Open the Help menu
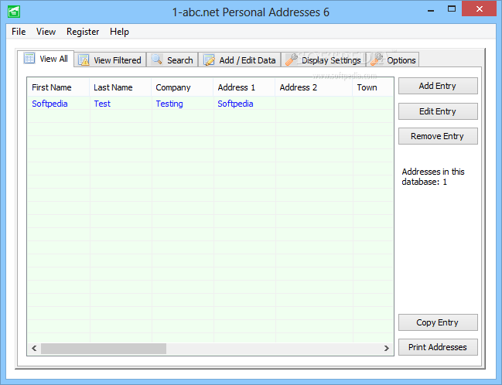Screen dimensions: 502x385 [119, 32]
